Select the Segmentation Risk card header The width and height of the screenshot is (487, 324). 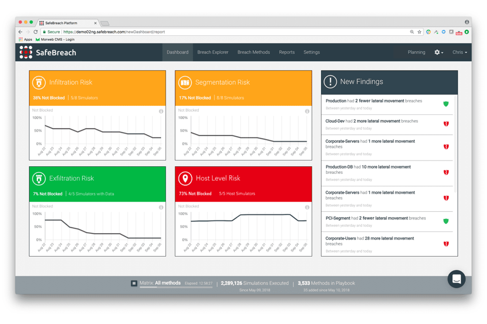[243, 88]
